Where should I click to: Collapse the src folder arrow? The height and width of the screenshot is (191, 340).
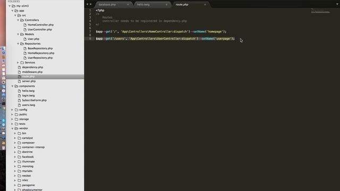(15, 15)
